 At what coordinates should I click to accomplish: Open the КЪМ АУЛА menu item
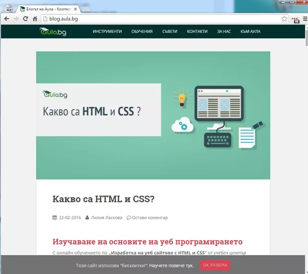point(250,31)
